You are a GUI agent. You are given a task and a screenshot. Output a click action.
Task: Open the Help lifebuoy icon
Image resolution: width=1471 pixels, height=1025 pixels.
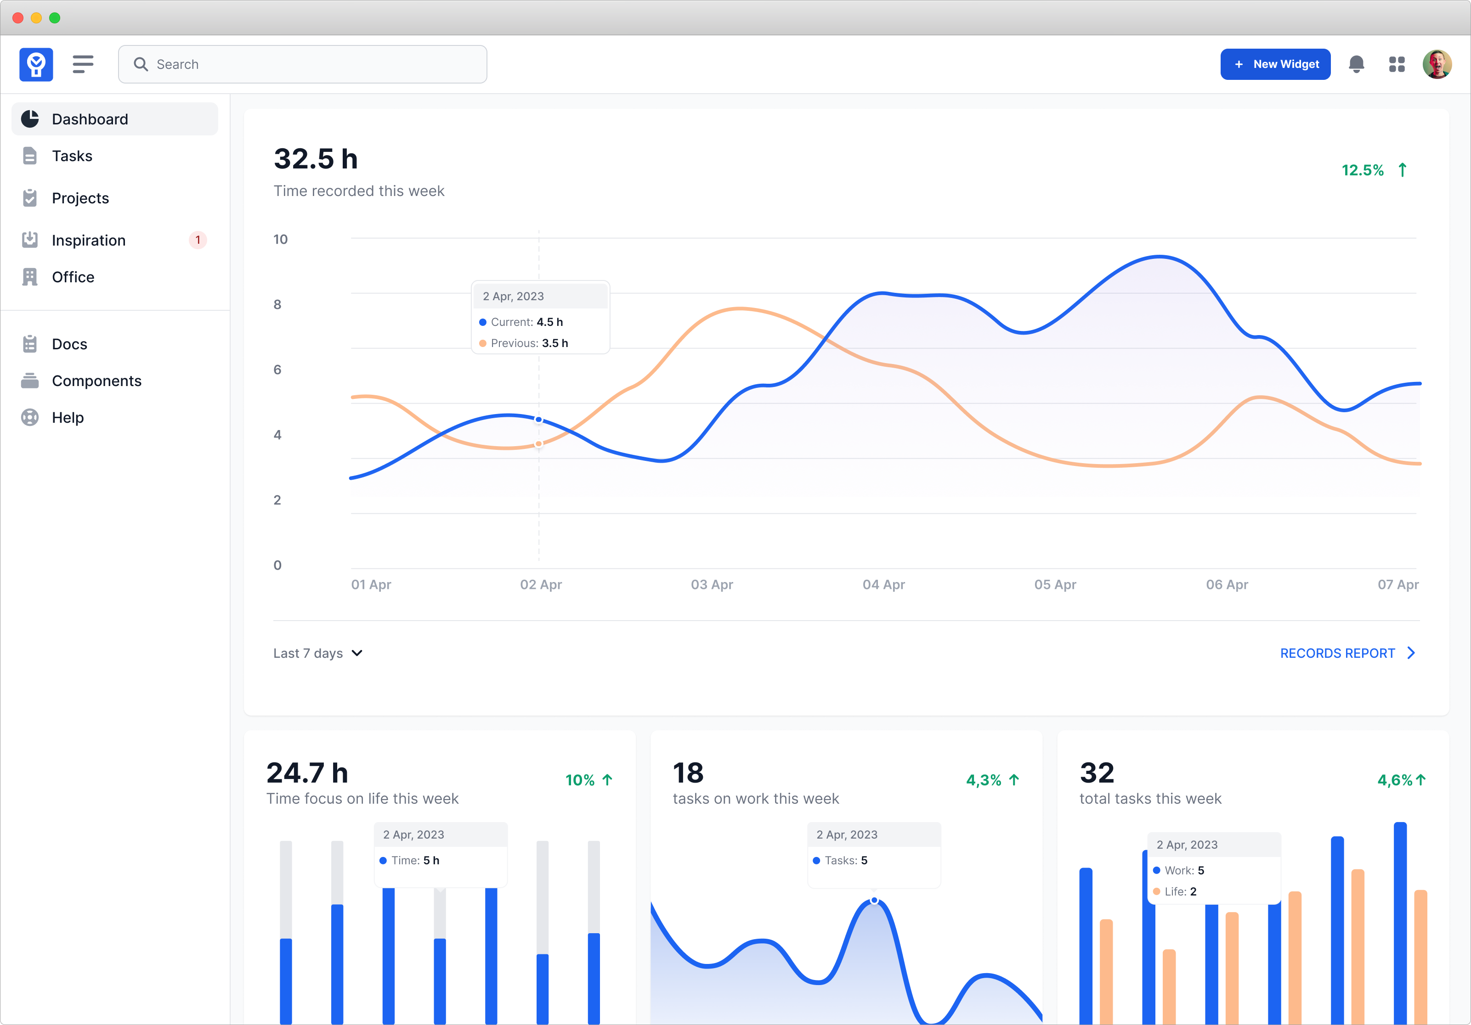(x=29, y=417)
